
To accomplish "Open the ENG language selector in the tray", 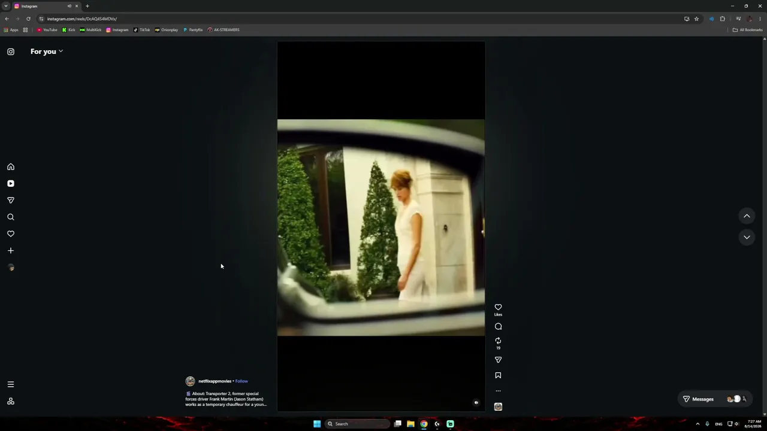I will tap(718, 424).
